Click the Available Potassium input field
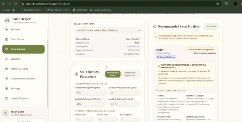The height and width of the screenshot is (122, 242). click(x=90, y=104)
